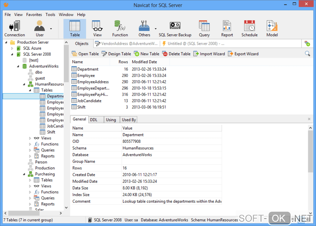Close the information pane with X
316x226 pixels.
coord(309,119)
